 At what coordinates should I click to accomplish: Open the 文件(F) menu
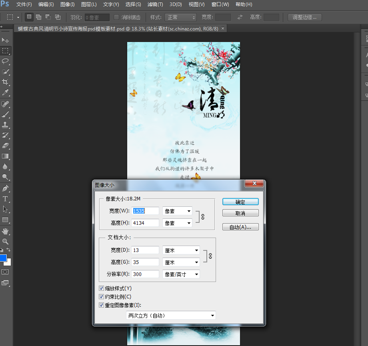(24, 4)
